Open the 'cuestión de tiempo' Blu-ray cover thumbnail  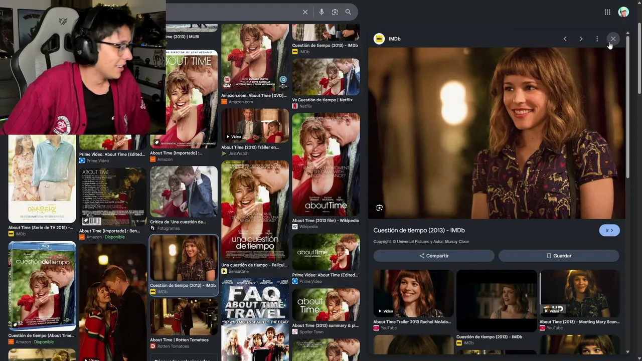(x=42, y=286)
